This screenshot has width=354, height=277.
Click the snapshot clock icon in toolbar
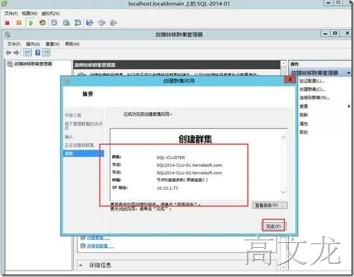[54, 23]
